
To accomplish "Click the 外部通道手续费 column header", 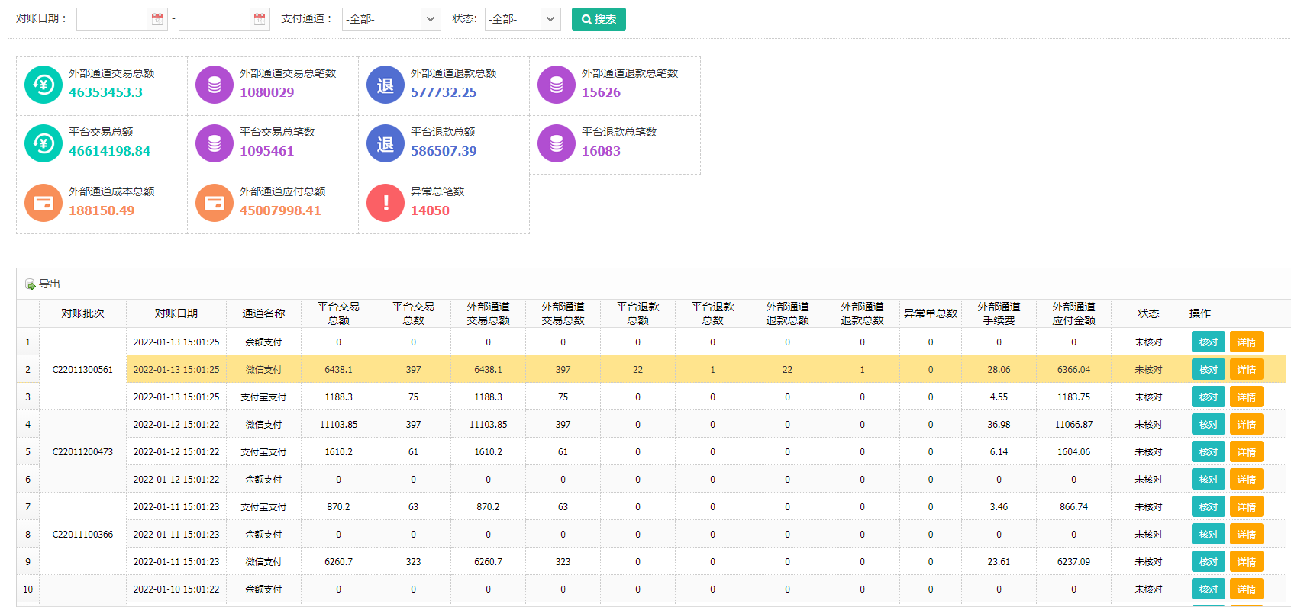I will pyautogui.click(x=999, y=313).
